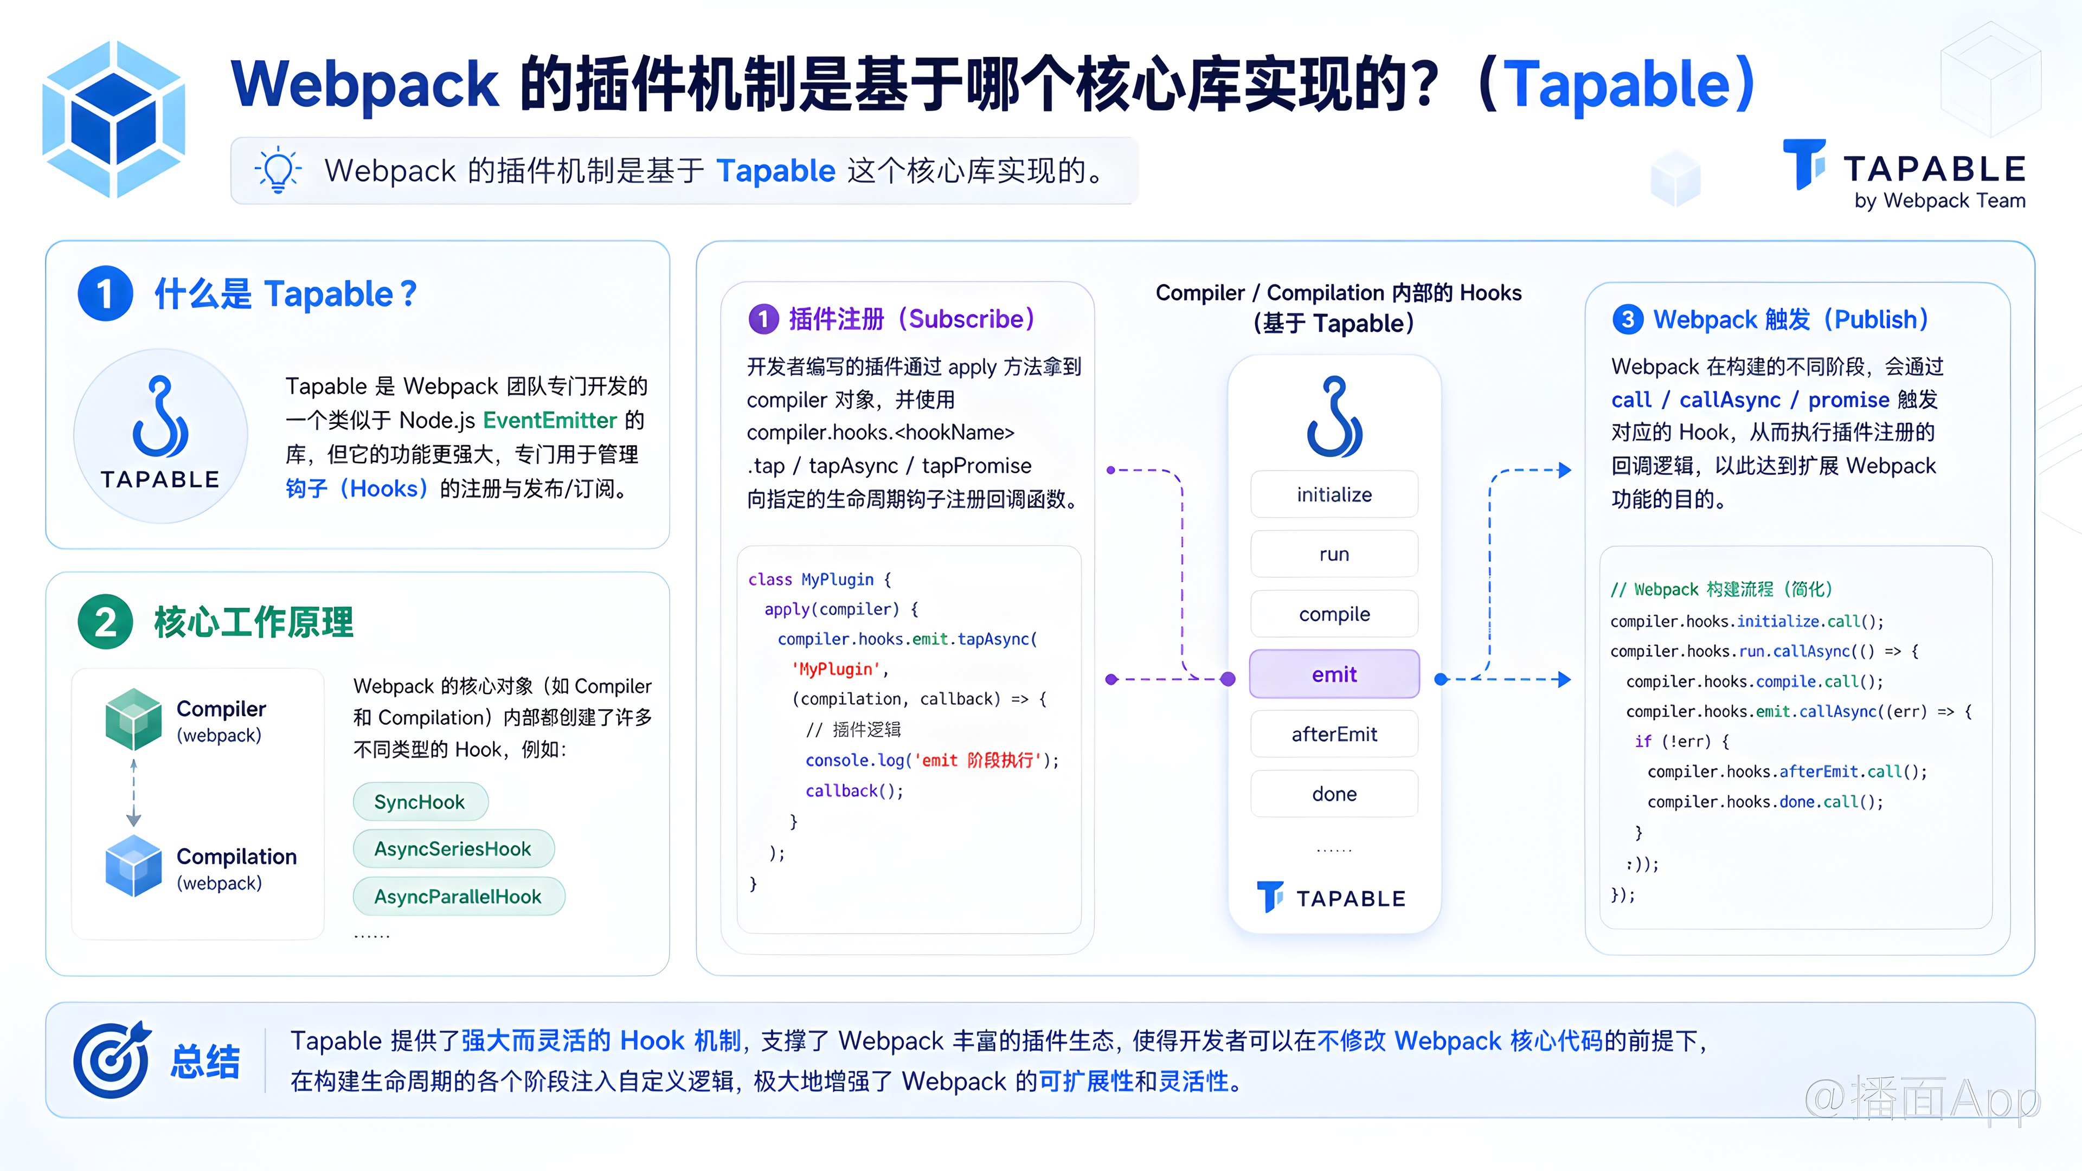The image size is (2082, 1171).
Task: Click the blue 'Tapable' word in the answer banner
Action: [776, 171]
